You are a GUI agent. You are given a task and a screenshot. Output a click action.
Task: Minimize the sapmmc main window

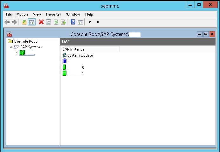(190, 5)
